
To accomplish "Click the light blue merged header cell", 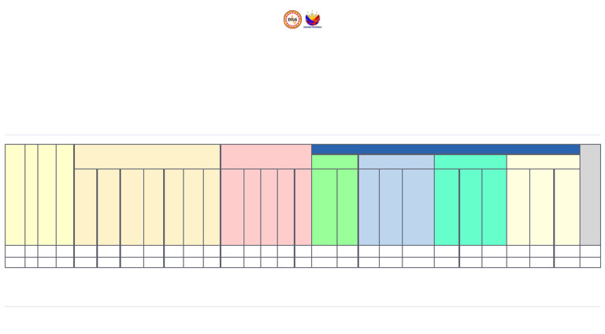I will coord(395,162).
